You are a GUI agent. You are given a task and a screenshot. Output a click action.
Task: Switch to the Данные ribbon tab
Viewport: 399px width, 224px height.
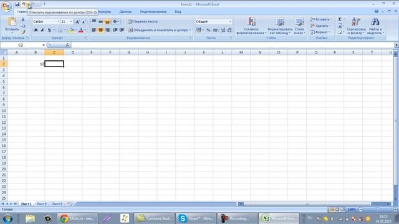[125, 12]
